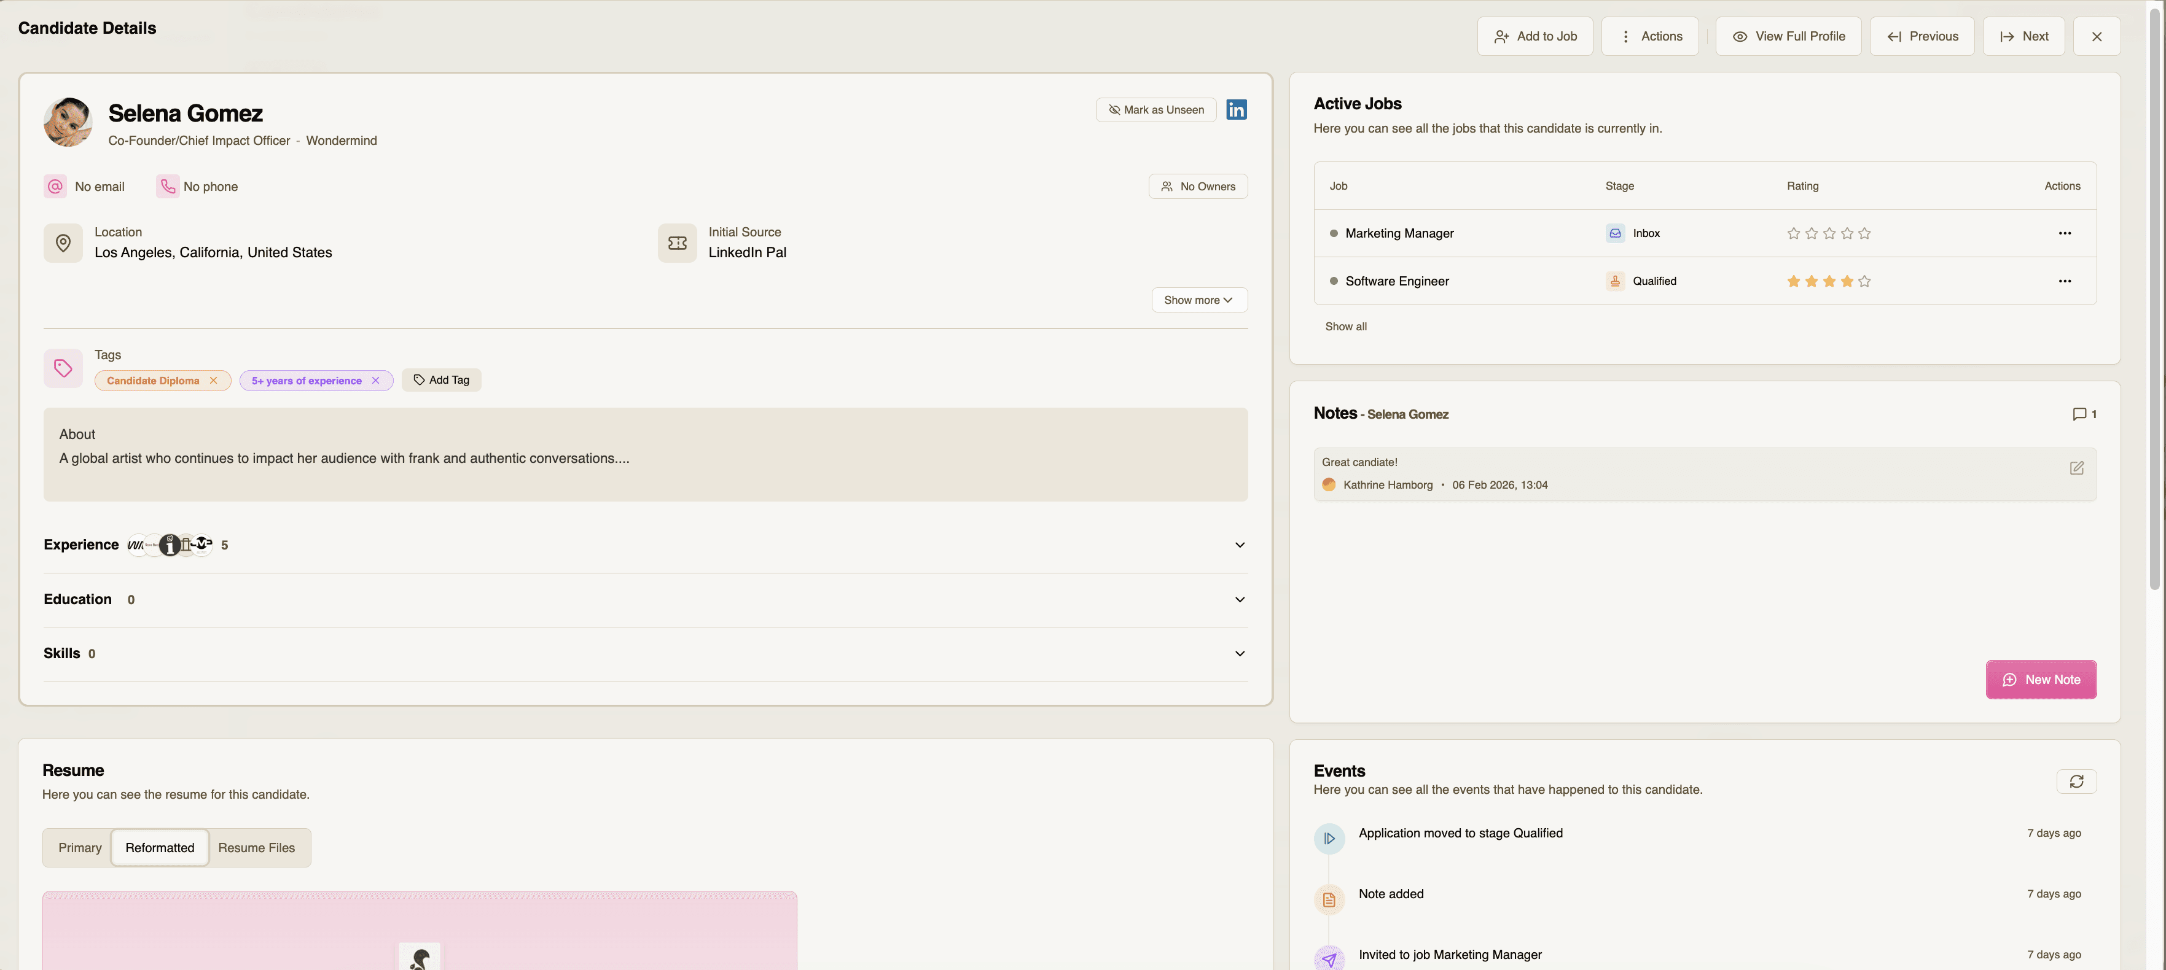Click Selena Gomez's profile photo
The height and width of the screenshot is (970, 2166).
tap(68, 123)
